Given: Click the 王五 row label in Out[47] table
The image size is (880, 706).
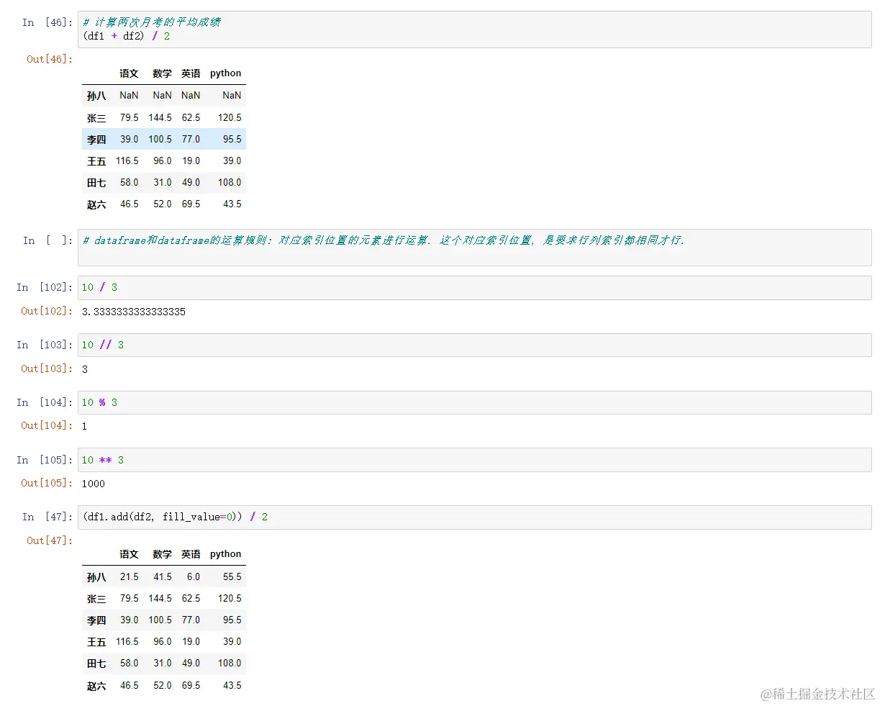Looking at the screenshot, I should pos(96,642).
